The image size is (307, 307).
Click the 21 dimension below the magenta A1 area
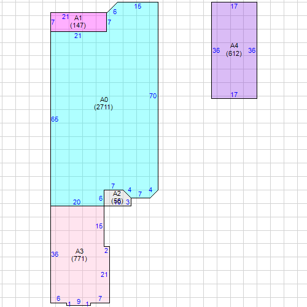[78, 36]
